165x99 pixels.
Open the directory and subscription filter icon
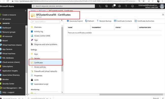pyautogui.click(x=107, y=6)
